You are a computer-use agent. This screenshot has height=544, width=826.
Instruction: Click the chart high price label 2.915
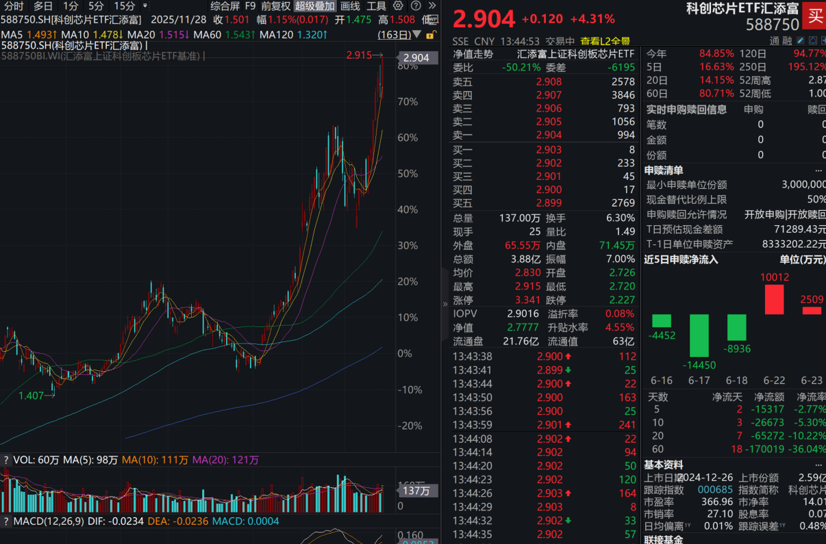click(359, 55)
